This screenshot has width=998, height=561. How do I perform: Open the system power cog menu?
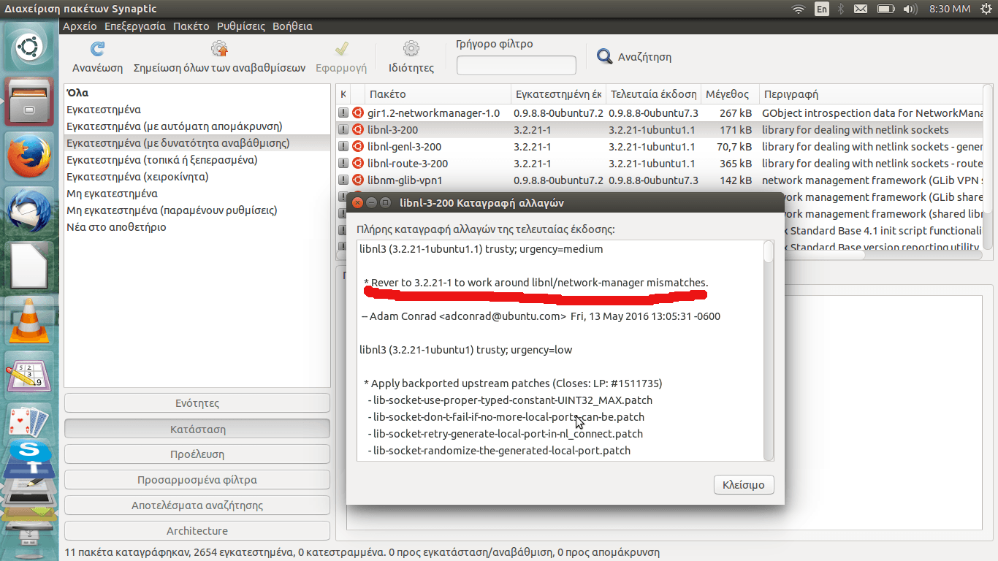click(986, 9)
